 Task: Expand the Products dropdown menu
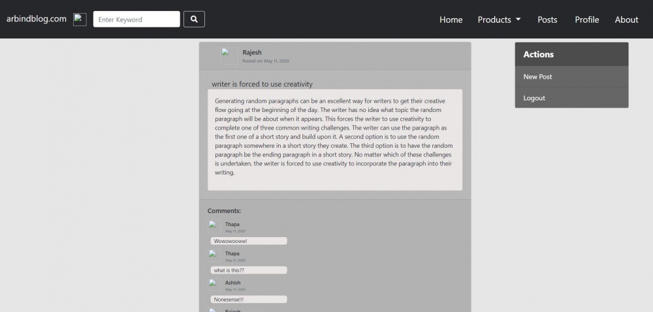coord(499,20)
